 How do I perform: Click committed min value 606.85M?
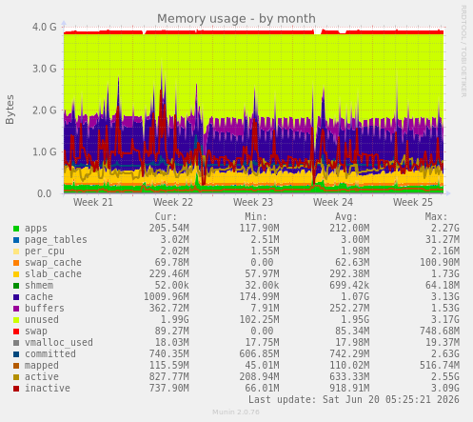click(259, 354)
